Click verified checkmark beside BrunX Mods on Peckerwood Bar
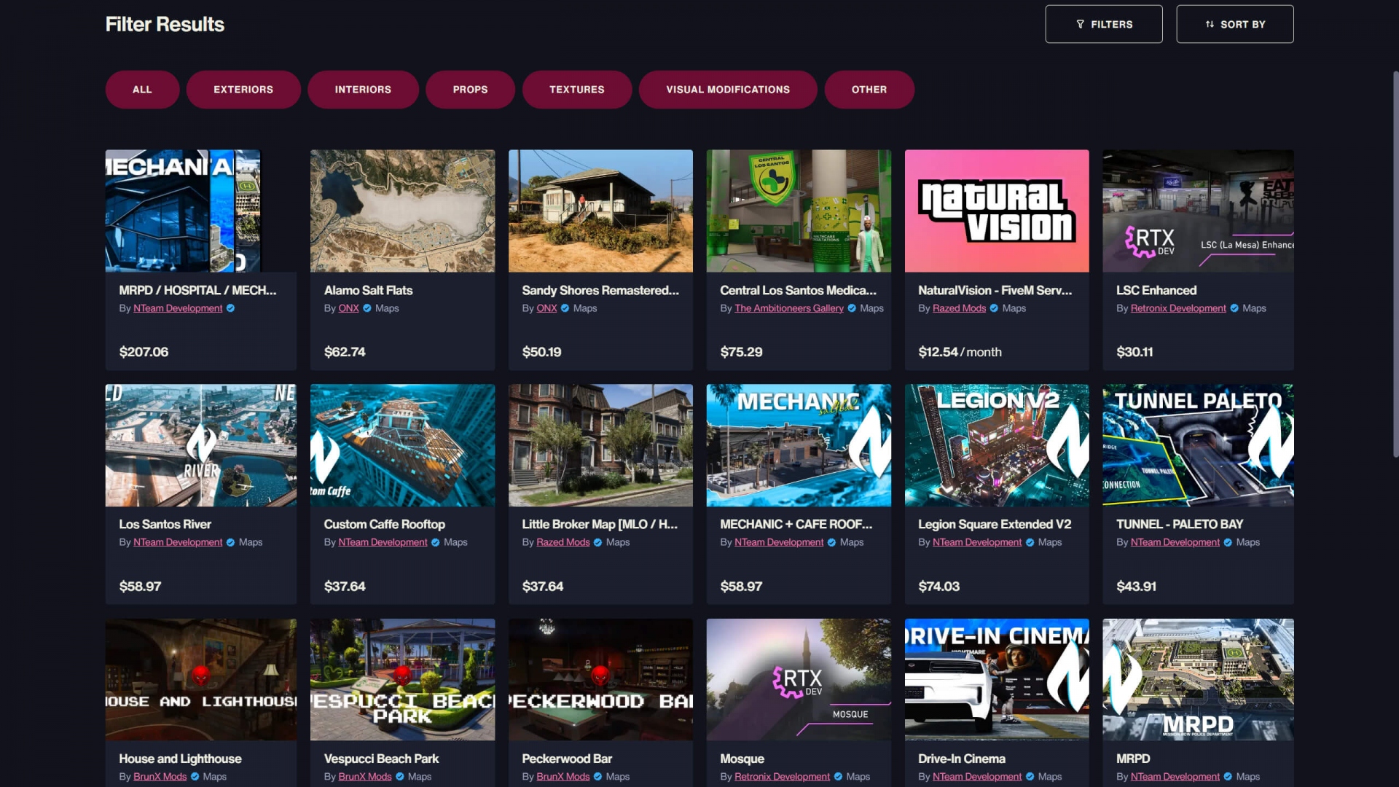 tap(597, 777)
